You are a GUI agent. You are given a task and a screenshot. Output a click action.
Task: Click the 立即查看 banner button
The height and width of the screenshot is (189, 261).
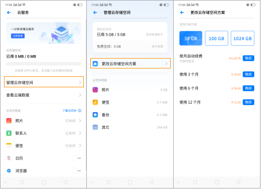18,36
